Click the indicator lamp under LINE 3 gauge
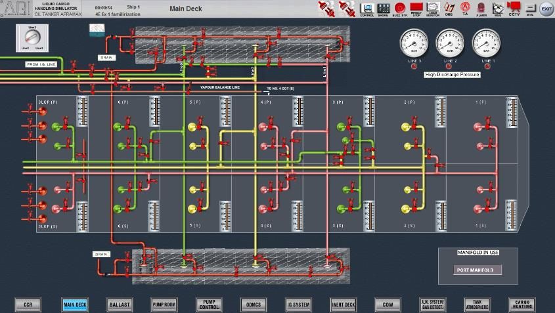 [x=414, y=66]
